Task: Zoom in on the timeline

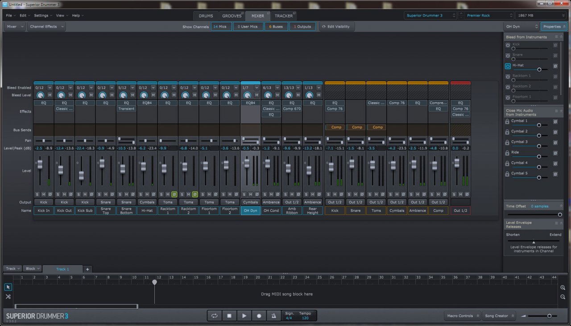Action: [563, 288]
